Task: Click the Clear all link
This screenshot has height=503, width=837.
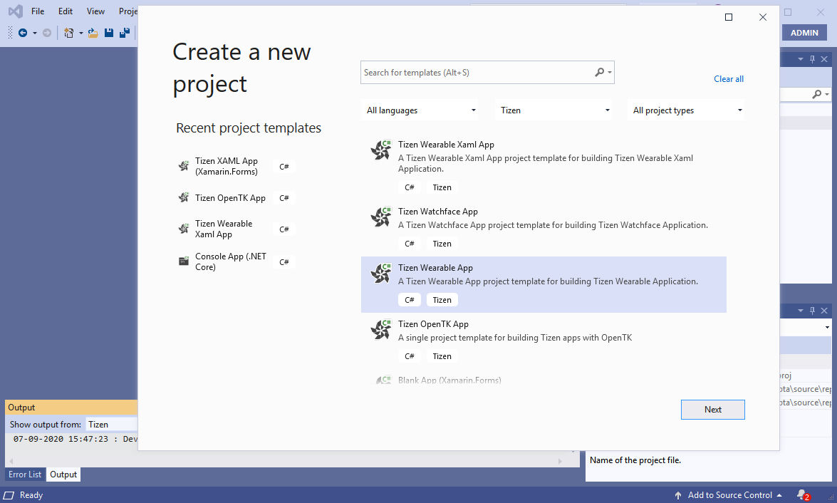Action: pyautogui.click(x=729, y=79)
